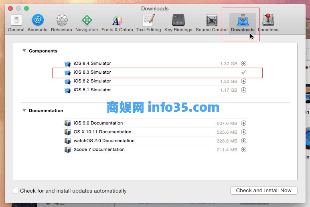
Task: Click the 1.17 GB size value
Action: pos(229,90)
